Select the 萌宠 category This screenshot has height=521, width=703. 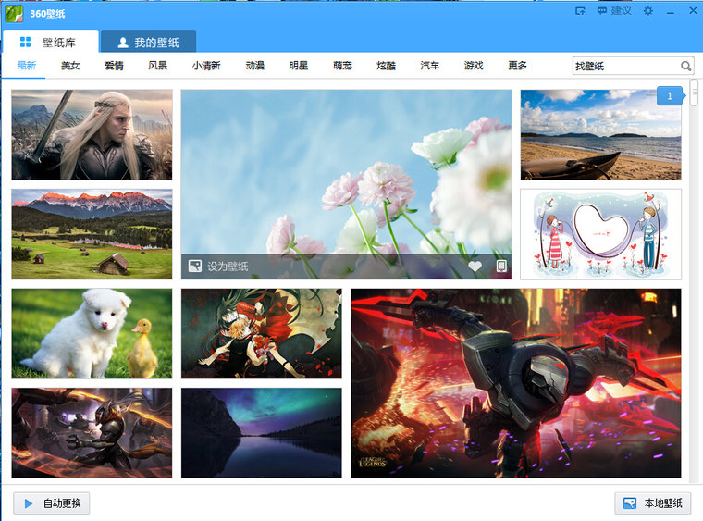click(x=342, y=66)
